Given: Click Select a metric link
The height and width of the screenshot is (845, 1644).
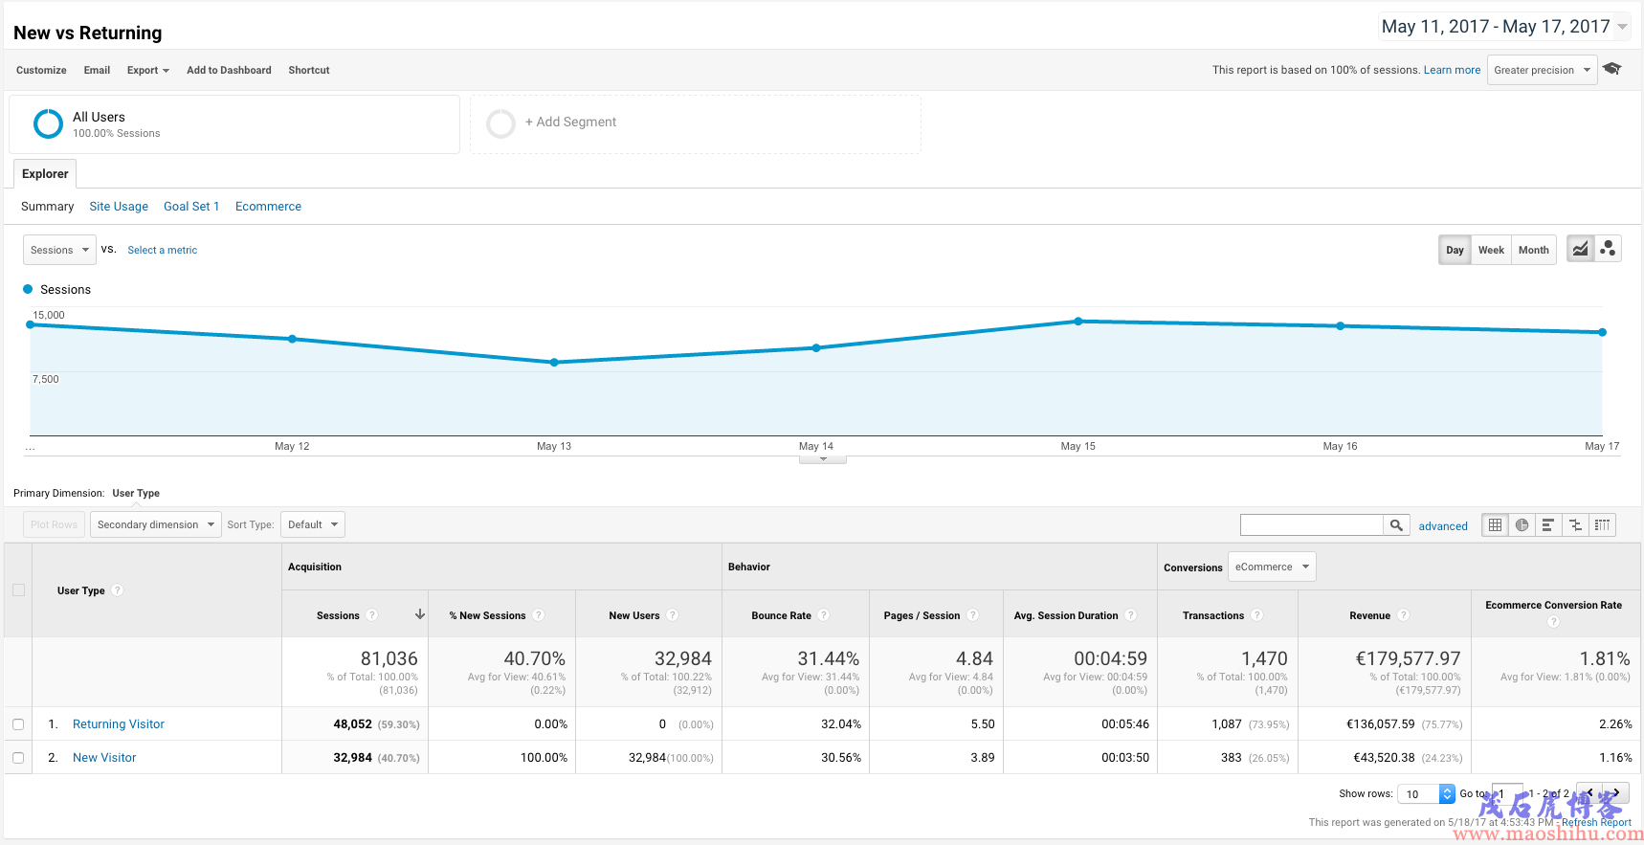Looking at the screenshot, I should 162,250.
